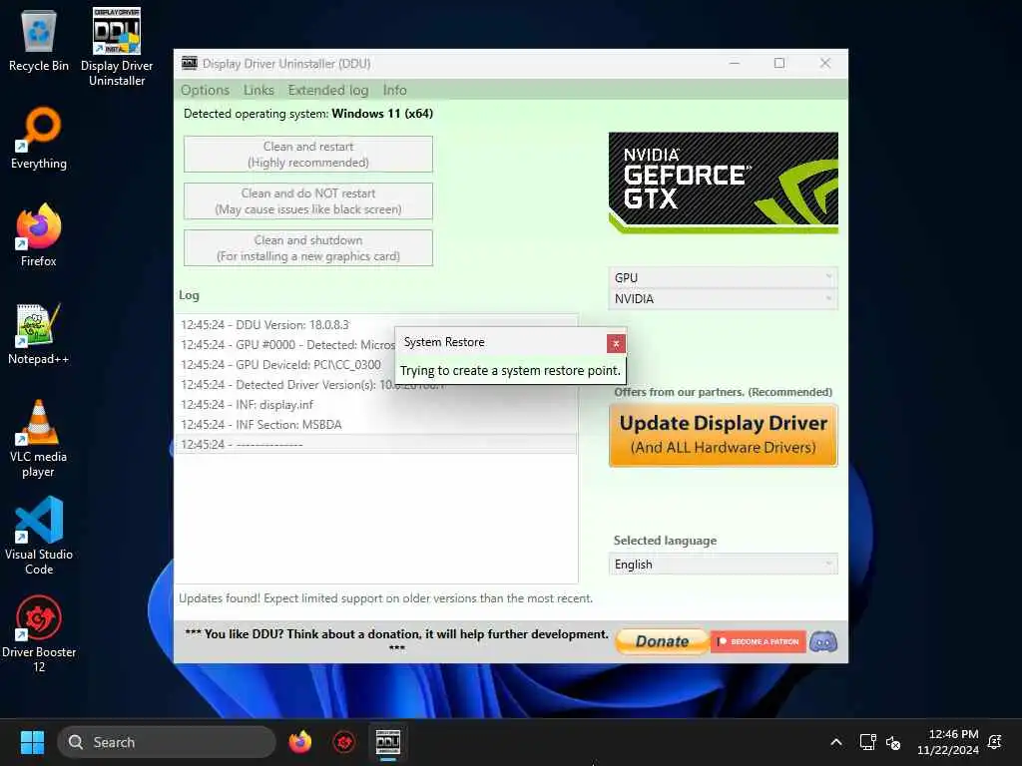Open network status tray icon

point(867,742)
